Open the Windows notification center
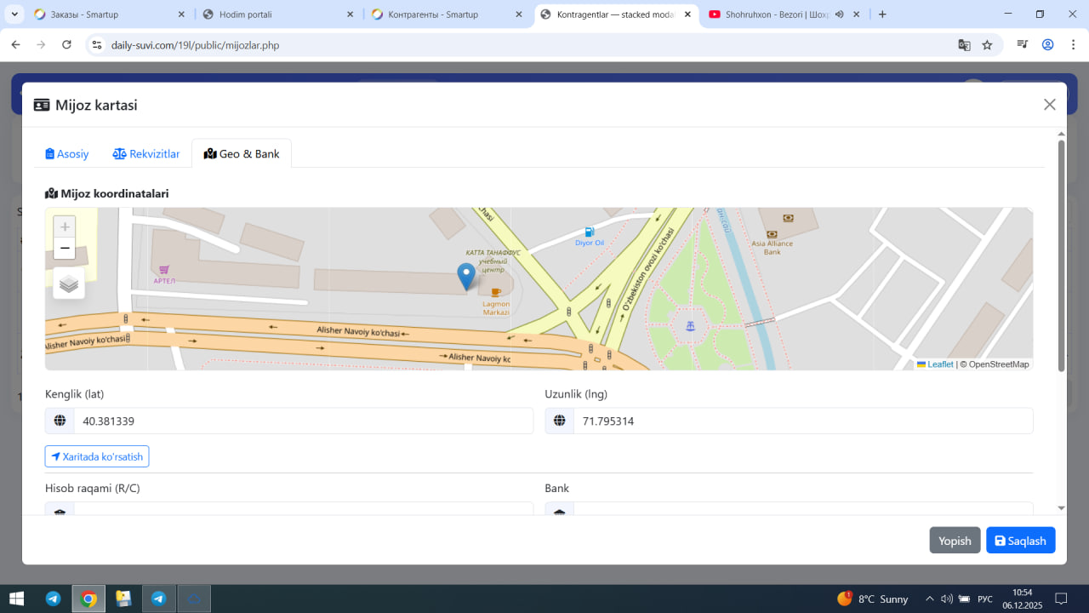 click(x=1061, y=599)
